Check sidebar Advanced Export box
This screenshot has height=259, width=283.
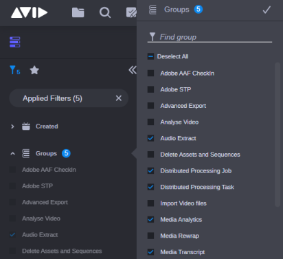pos(13,202)
